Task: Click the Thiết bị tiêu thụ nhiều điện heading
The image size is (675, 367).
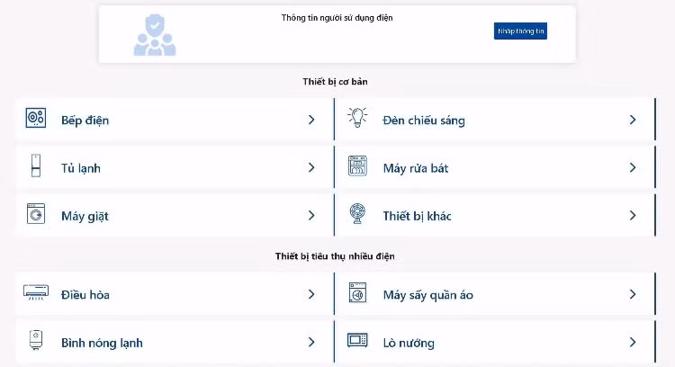Action: [x=335, y=256]
